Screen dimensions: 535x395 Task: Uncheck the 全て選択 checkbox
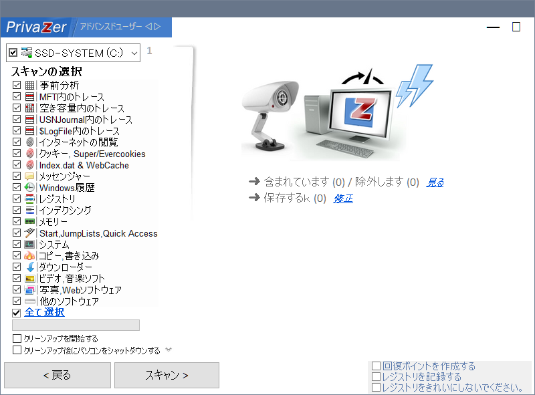pyautogui.click(x=16, y=312)
